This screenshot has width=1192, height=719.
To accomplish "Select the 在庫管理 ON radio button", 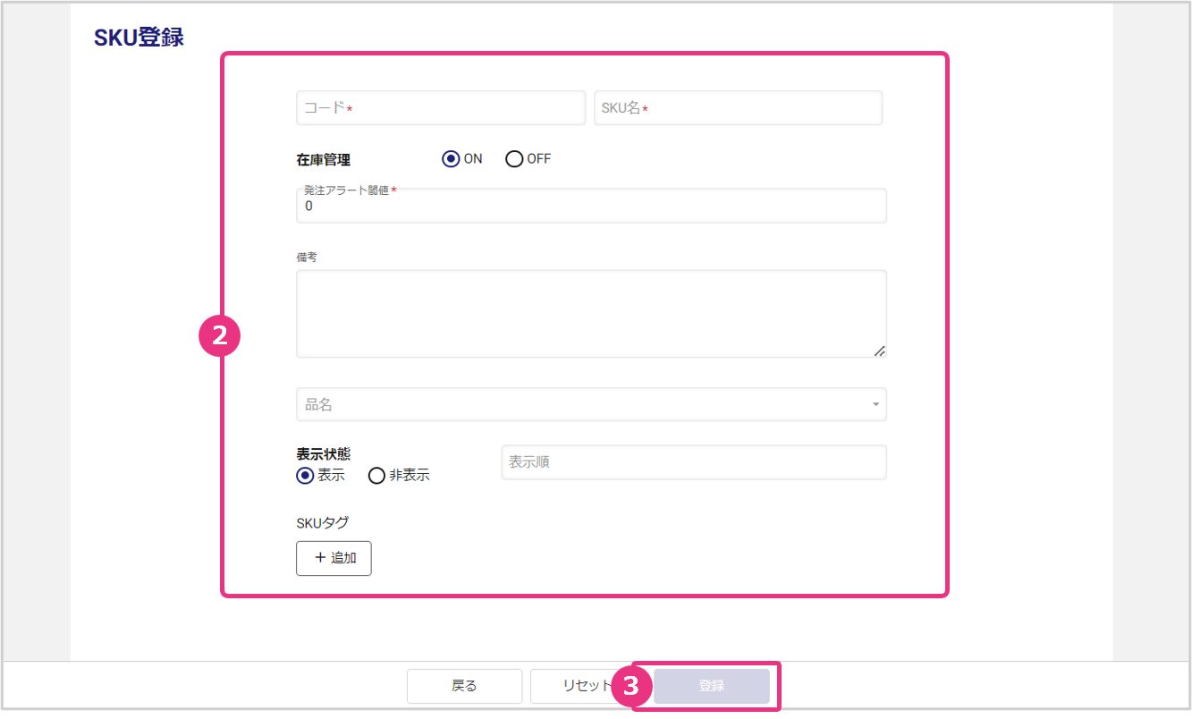I will [451, 159].
